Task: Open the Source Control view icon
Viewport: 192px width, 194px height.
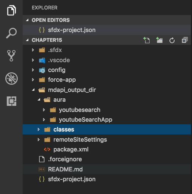Action: pyautogui.click(x=11, y=56)
